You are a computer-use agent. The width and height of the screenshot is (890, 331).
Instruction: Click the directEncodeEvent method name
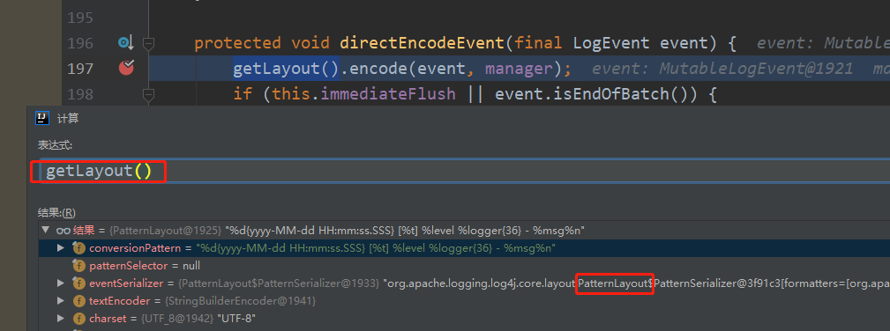[x=422, y=43]
